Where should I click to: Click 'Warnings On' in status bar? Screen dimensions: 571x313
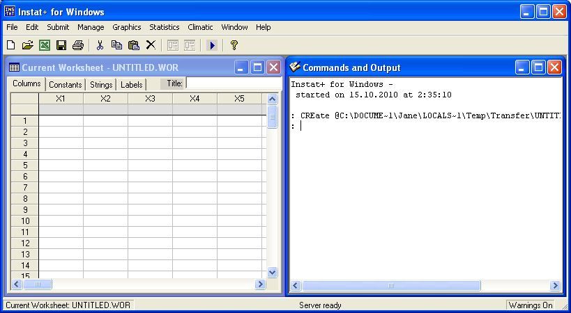[x=530, y=305]
